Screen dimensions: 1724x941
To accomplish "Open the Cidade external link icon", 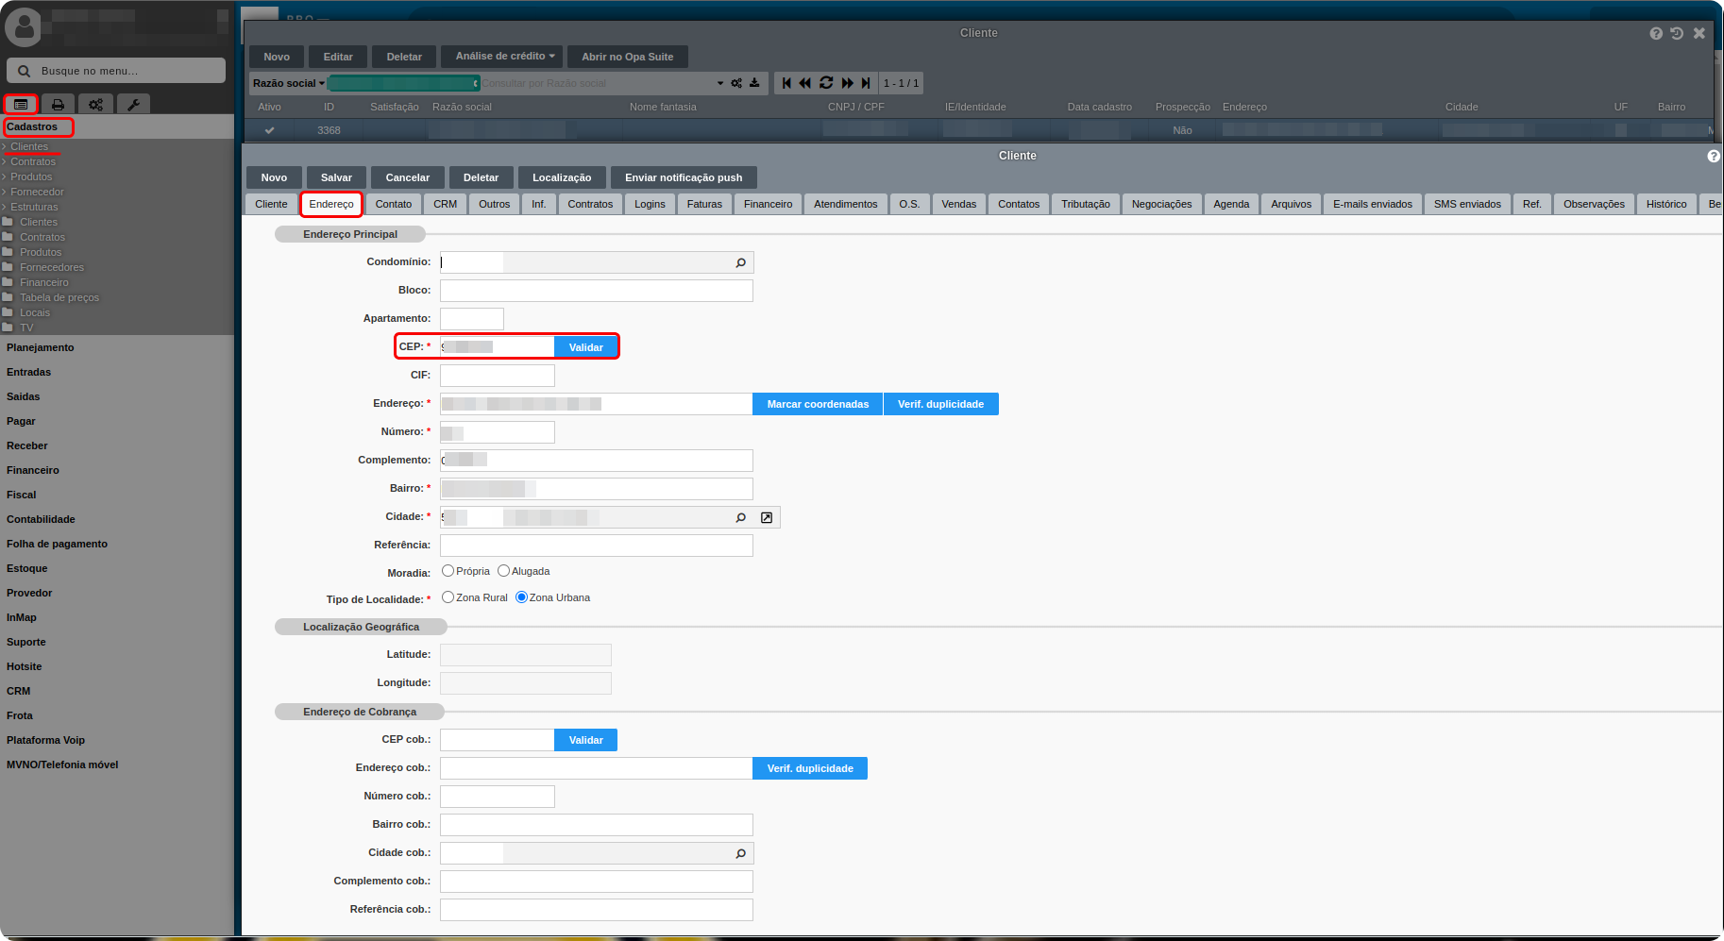I will [767, 517].
